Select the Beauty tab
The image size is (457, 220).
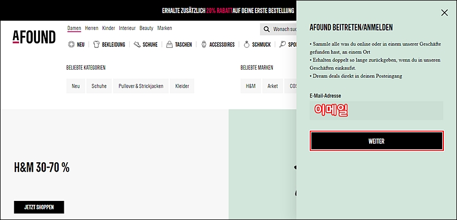[146, 28]
